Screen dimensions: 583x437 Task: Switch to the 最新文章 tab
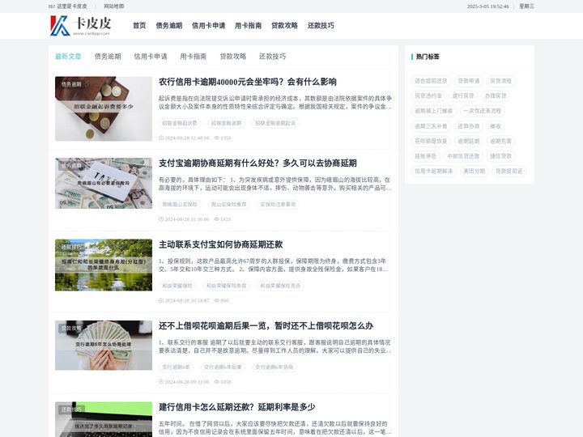pos(68,57)
